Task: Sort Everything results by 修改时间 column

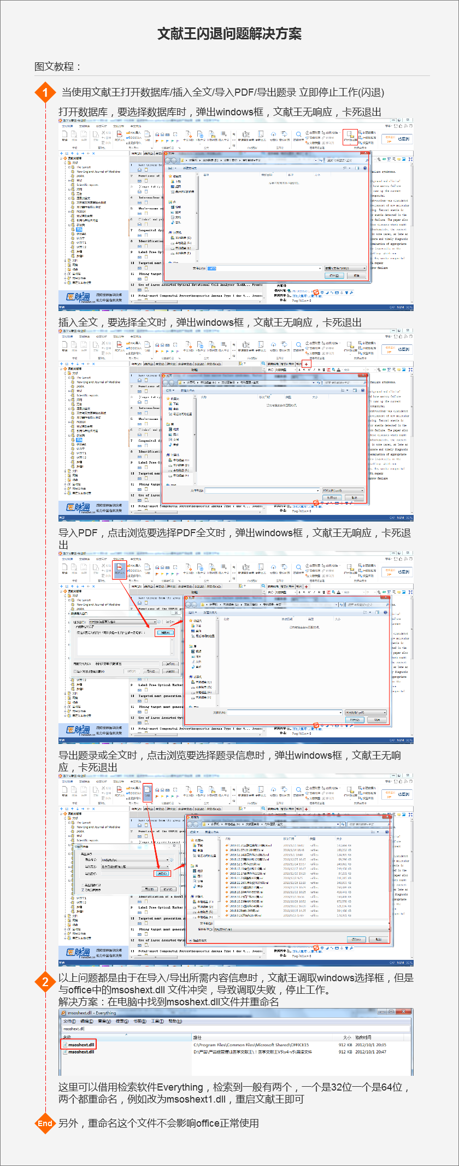Action: pyautogui.click(x=363, y=1037)
